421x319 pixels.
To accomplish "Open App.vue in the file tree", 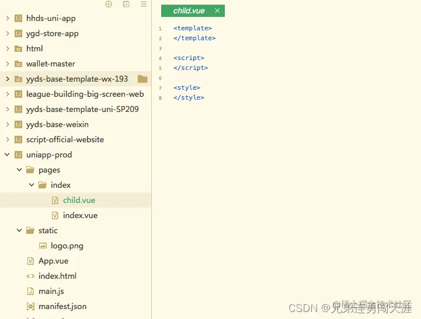I will point(53,261).
